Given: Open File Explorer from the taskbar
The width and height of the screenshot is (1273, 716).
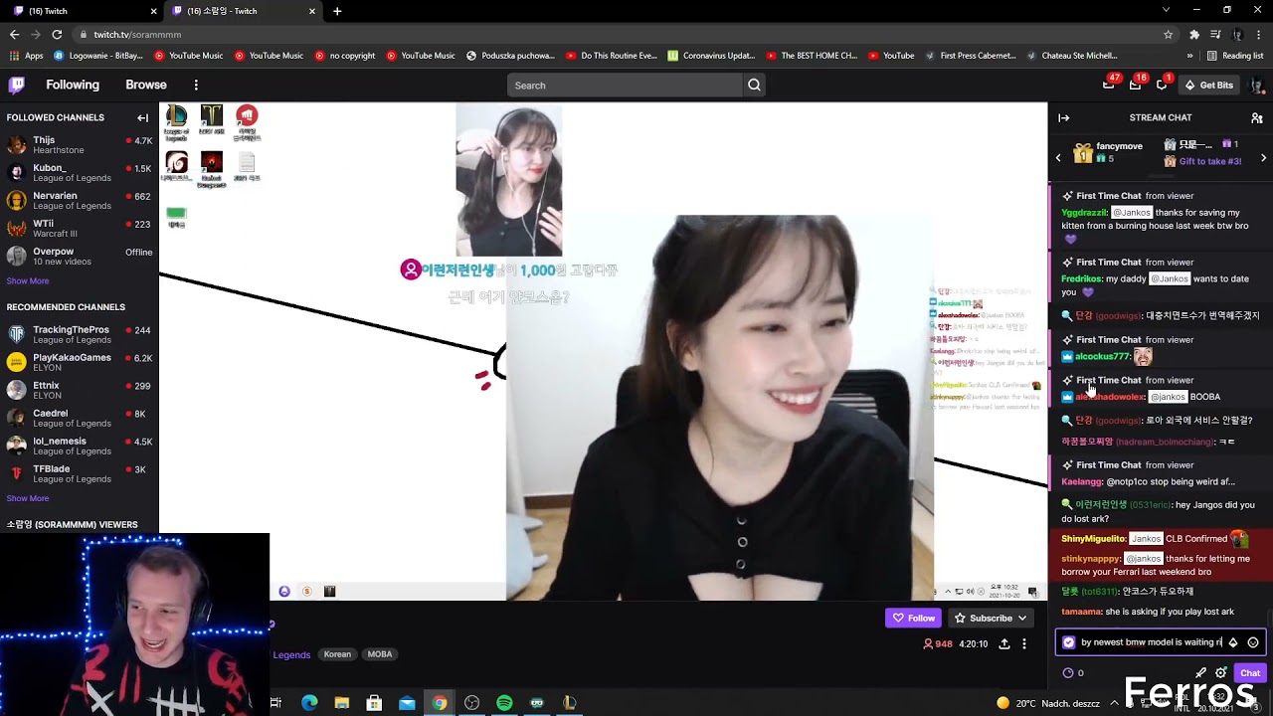Looking at the screenshot, I should coord(342,703).
